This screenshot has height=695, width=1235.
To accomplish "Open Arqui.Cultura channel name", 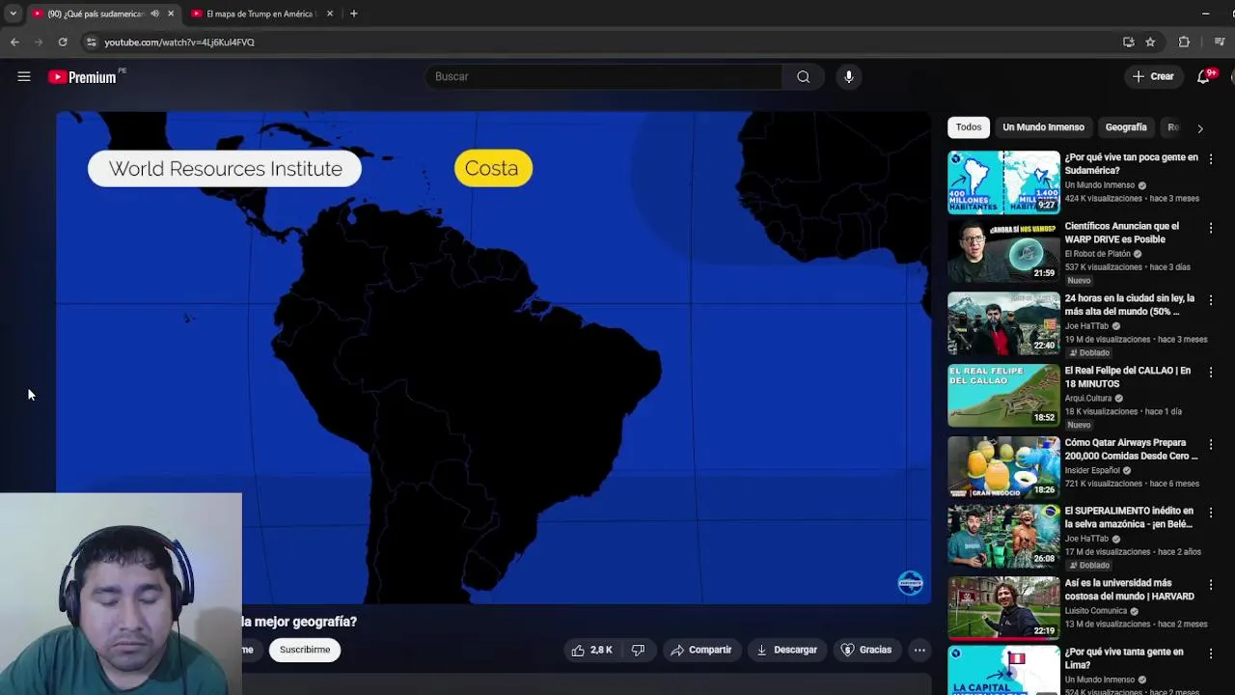I will click(x=1088, y=398).
